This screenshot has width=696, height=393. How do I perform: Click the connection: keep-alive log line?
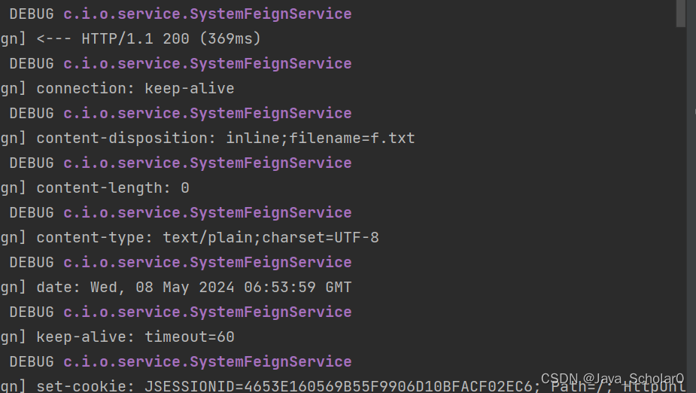[117, 88]
